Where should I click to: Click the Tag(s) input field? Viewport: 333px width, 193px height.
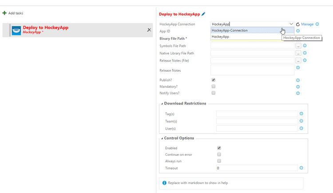click(257, 114)
